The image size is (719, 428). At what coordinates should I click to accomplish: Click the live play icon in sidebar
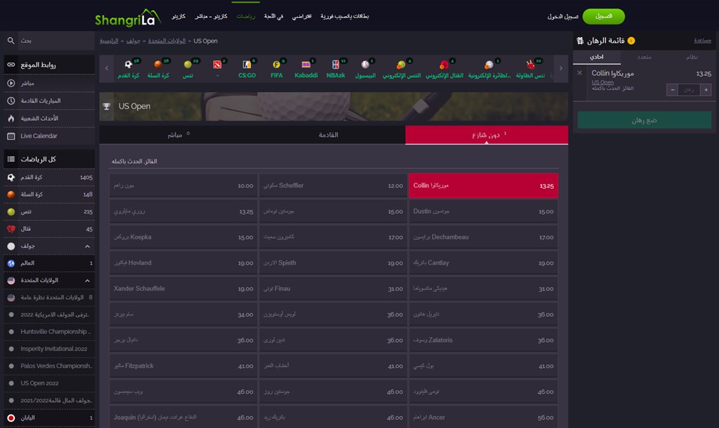click(11, 83)
